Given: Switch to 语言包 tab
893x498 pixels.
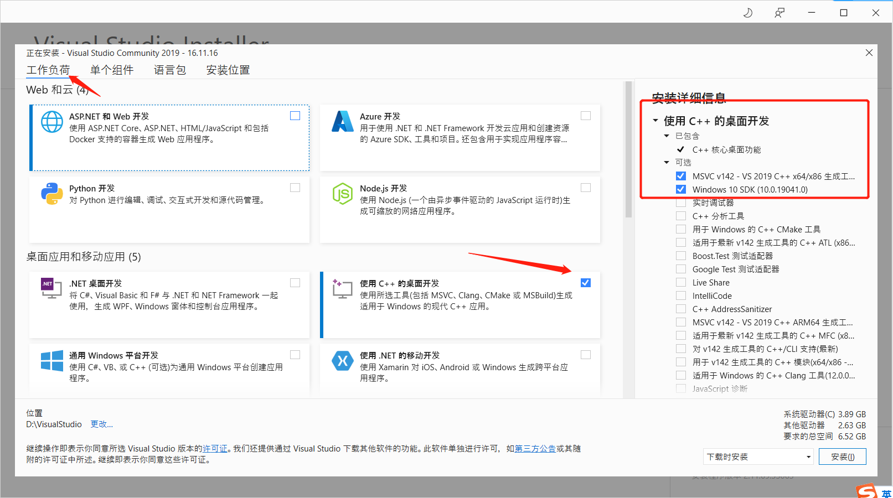Looking at the screenshot, I should tap(170, 70).
